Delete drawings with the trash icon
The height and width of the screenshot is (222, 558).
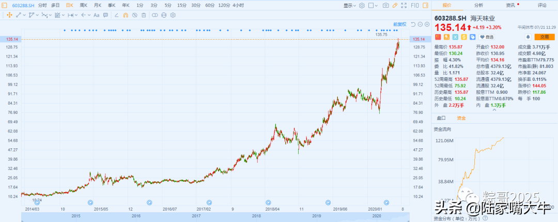point(144,15)
